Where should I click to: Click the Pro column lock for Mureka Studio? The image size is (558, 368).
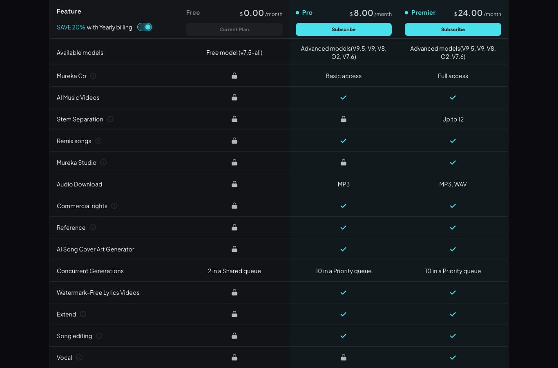pos(344,162)
